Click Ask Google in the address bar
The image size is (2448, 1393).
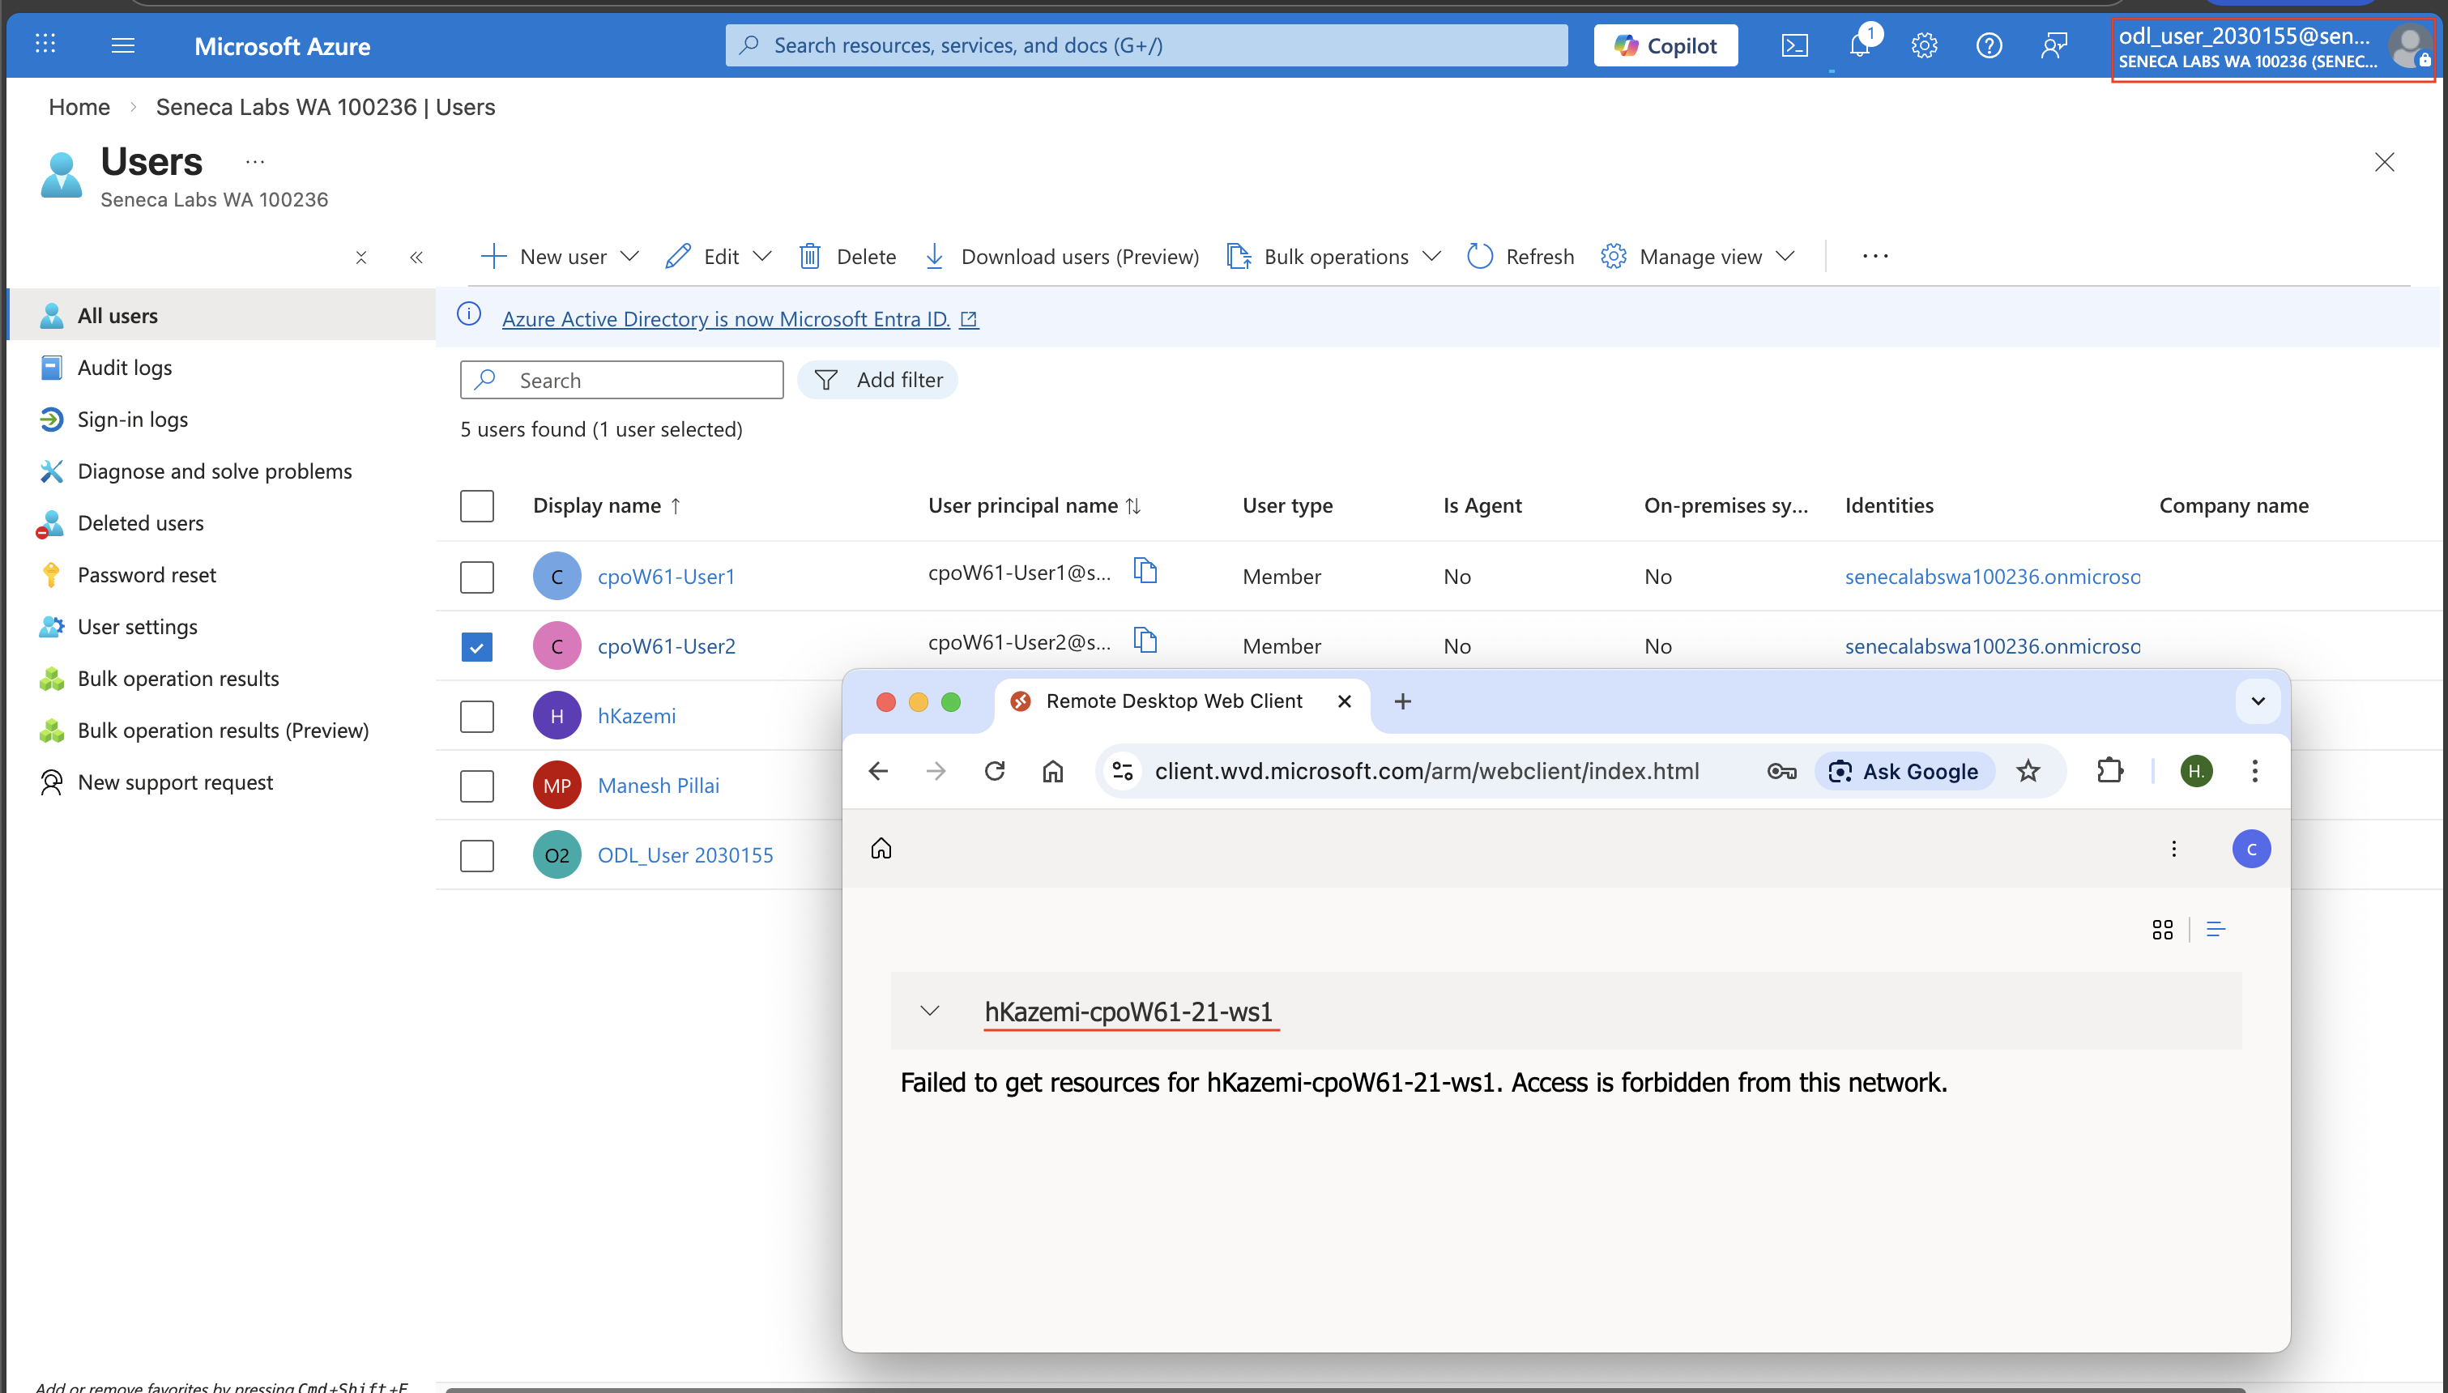tap(1904, 771)
